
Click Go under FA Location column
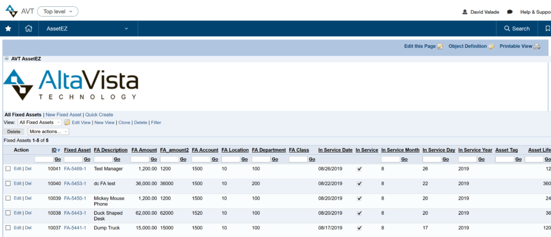click(x=244, y=160)
